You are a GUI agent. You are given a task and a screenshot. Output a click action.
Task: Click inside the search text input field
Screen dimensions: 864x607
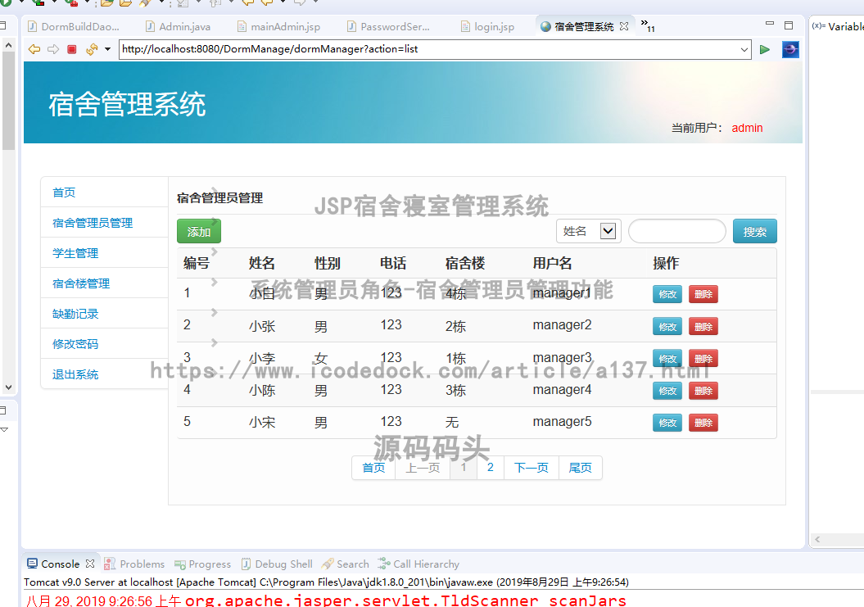(x=676, y=231)
